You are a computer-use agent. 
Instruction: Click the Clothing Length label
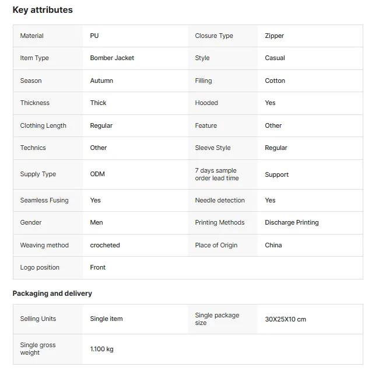pos(43,125)
